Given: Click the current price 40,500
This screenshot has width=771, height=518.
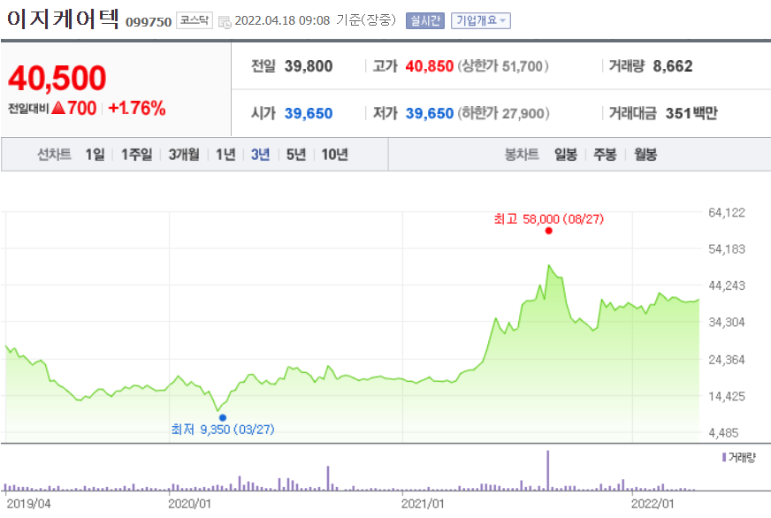Looking at the screenshot, I should [x=57, y=78].
